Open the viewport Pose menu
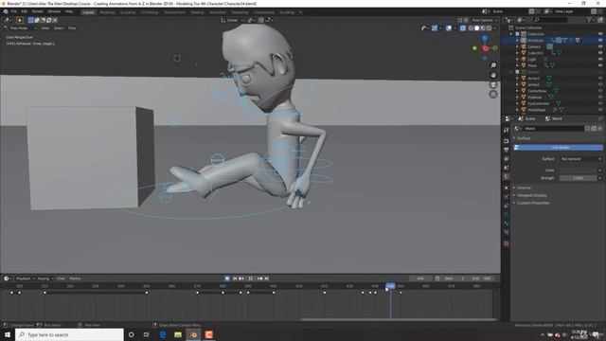 [x=72, y=28]
